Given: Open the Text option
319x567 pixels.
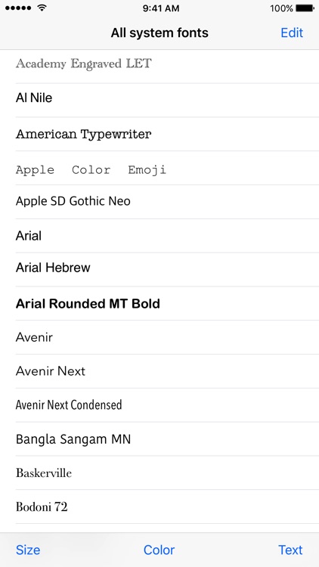Looking at the screenshot, I should (290, 550).
